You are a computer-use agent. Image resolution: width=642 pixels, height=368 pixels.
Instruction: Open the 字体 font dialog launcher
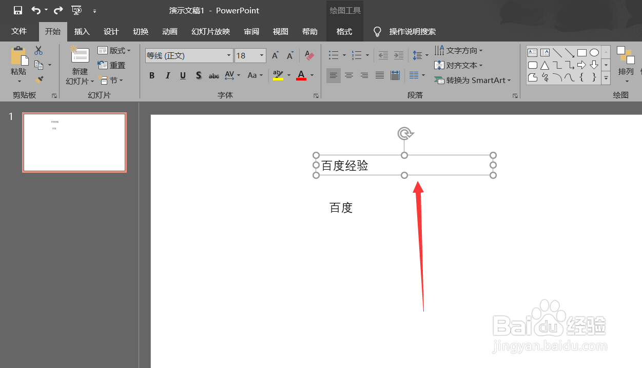(x=316, y=96)
